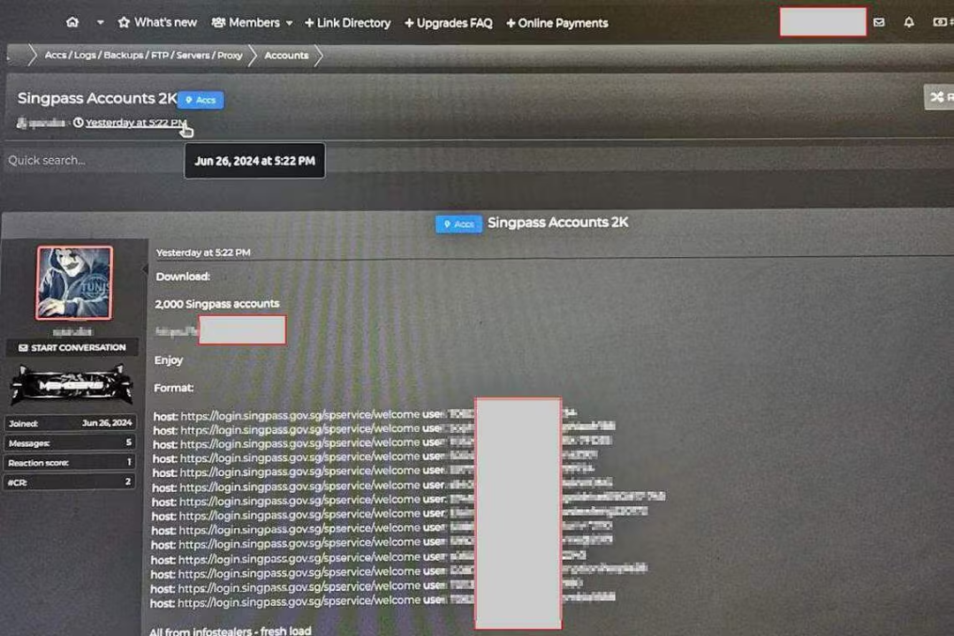Screen dimensions: 954x636
Task: Click the Messages count row
Action: [x=70, y=443]
